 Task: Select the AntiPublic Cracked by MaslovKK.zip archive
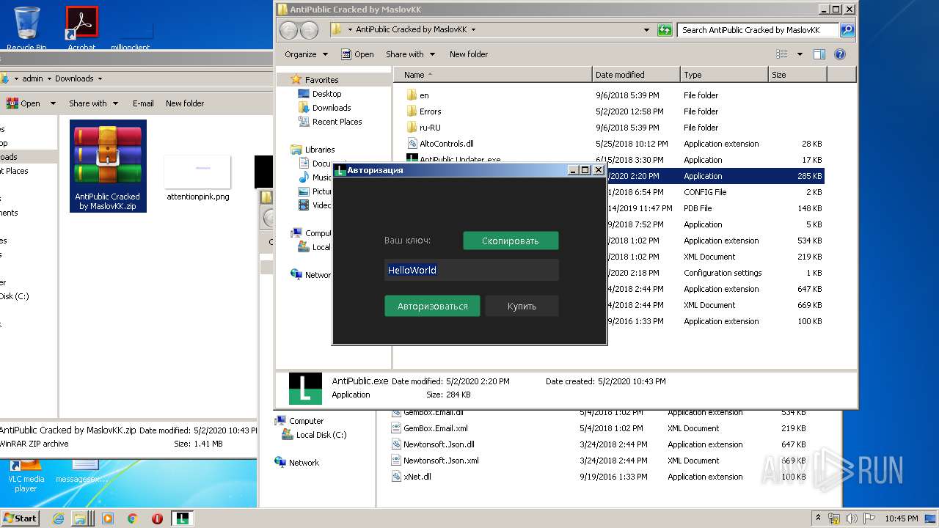point(108,166)
